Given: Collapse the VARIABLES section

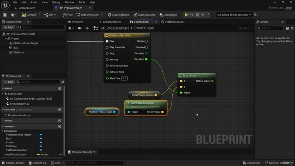Looking at the screenshot, I should click(x=3, y=126).
